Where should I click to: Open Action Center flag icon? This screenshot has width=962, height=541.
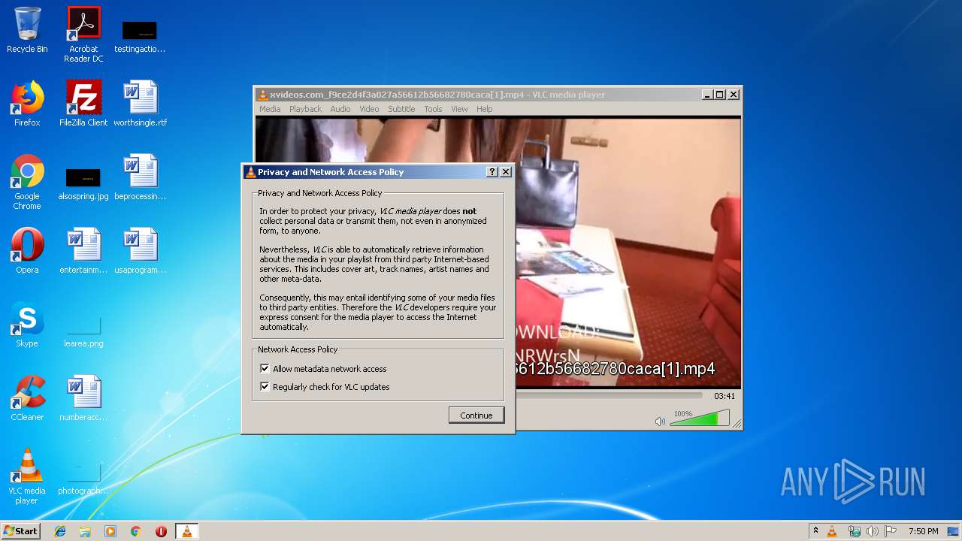891,531
